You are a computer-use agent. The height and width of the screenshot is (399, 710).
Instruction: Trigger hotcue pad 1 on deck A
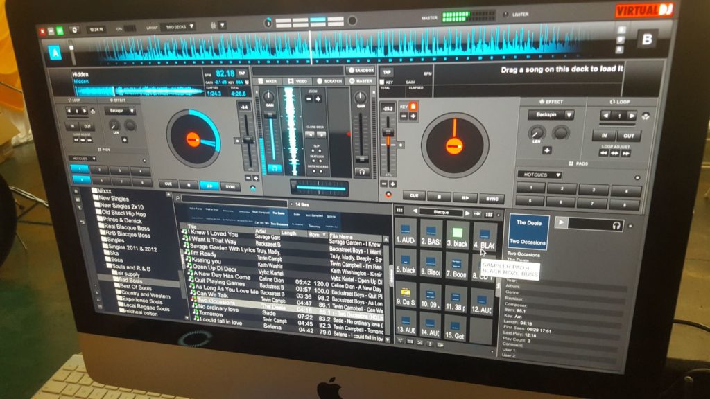point(80,169)
